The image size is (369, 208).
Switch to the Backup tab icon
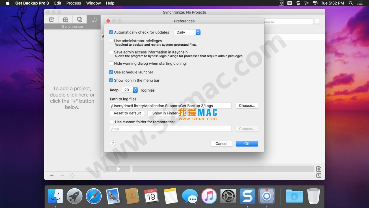tap(51, 19)
